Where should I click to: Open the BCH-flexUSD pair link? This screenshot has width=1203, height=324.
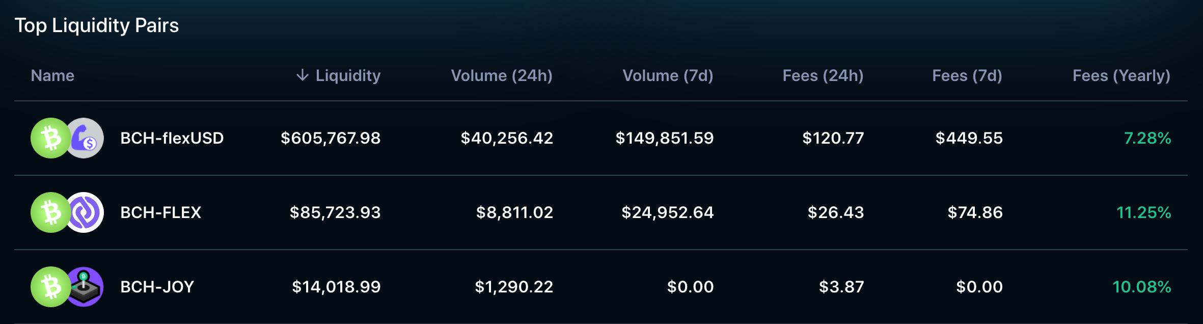coord(172,138)
